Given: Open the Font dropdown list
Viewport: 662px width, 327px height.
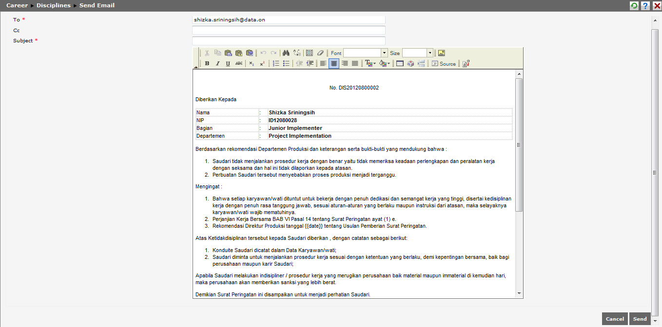Looking at the screenshot, I should [384, 53].
